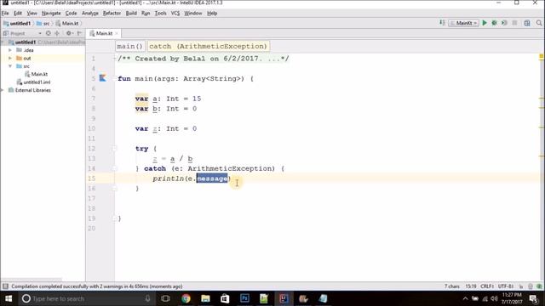Screen dimensions: 545x306
Task: Click Main.kt in navigation breadcrumb
Action: pyautogui.click(x=67, y=23)
